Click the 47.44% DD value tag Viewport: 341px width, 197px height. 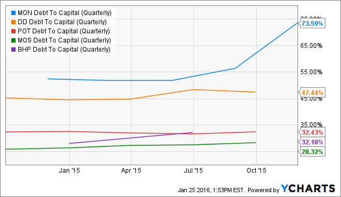point(313,93)
